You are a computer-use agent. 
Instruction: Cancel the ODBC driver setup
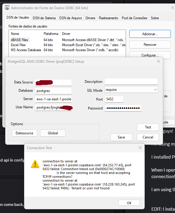pos(148,137)
